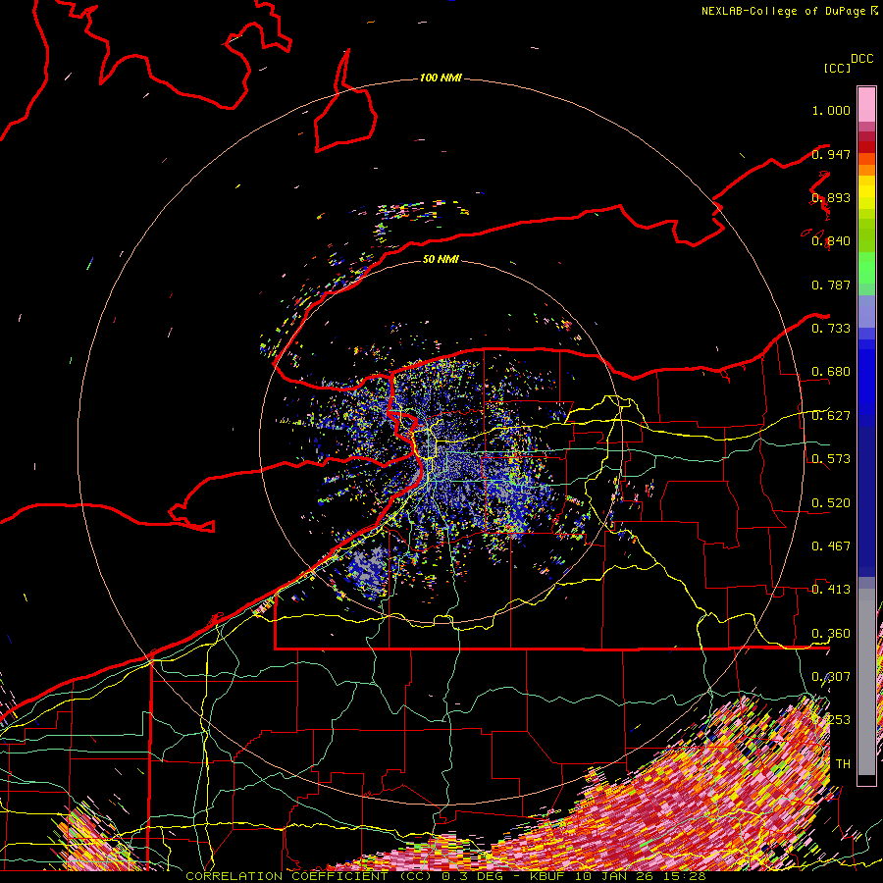Select the 0.840 legend value
Image resolution: width=883 pixels, height=883 pixels.
[831, 241]
